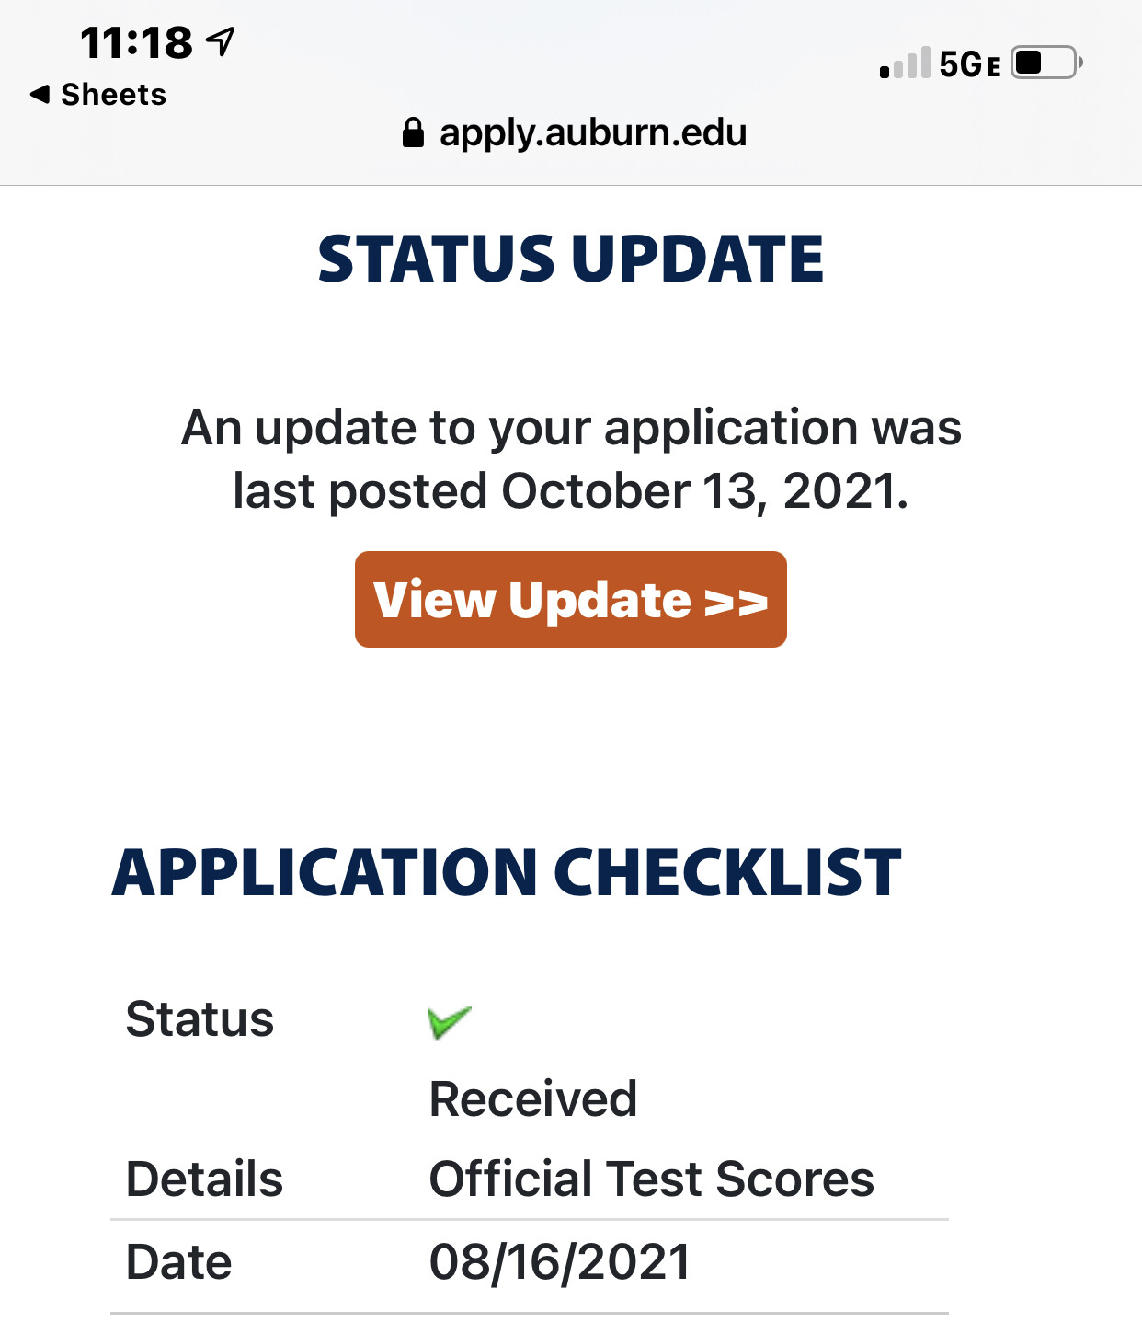Screen dimensions: 1142x1334
Task: Tap the back arrow beside Sheets
Action: pos(40,94)
